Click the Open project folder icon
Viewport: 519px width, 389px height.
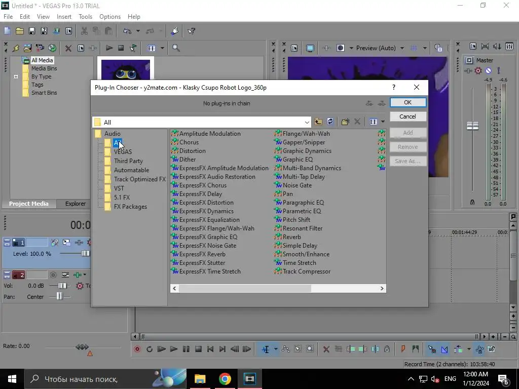[x=20, y=31]
